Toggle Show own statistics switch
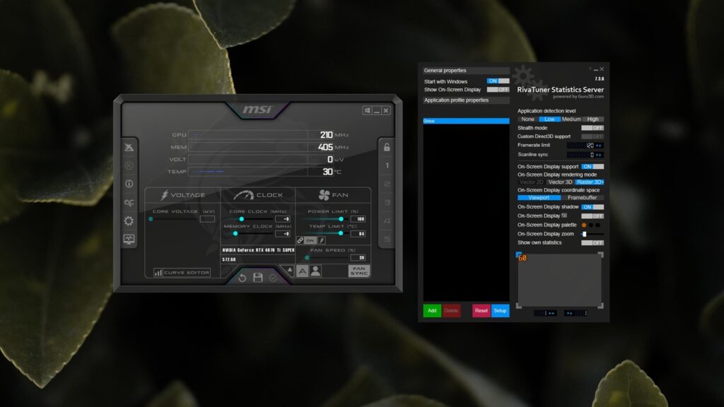The width and height of the screenshot is (724, 407). coord(592,243)
